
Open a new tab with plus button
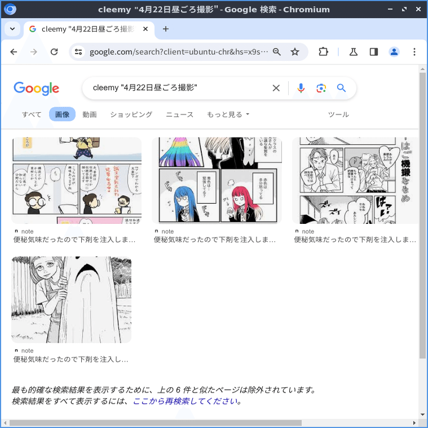[165, 29]
